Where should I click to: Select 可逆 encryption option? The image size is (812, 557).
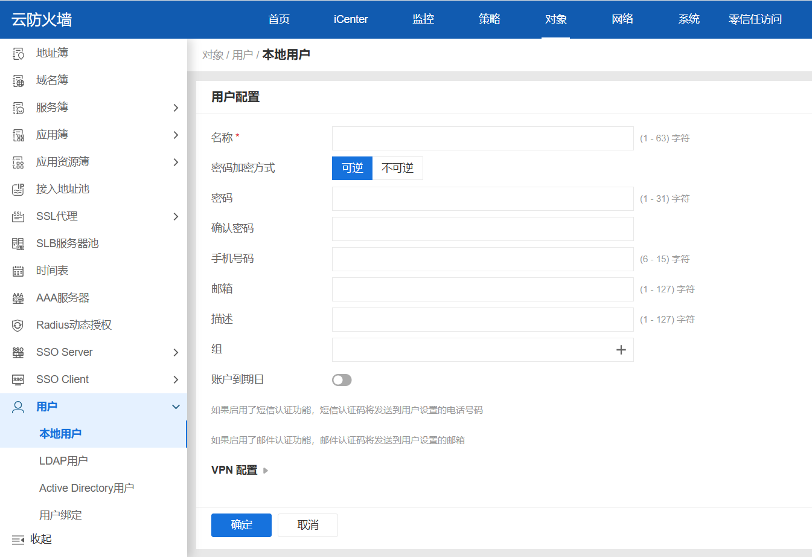353,168
